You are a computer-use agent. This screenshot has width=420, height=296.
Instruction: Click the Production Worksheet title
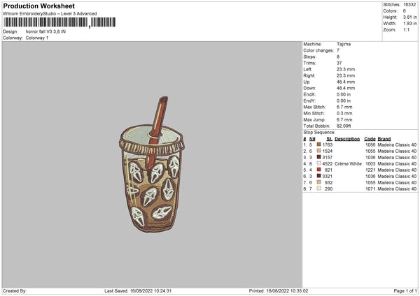tap(38, 6)
